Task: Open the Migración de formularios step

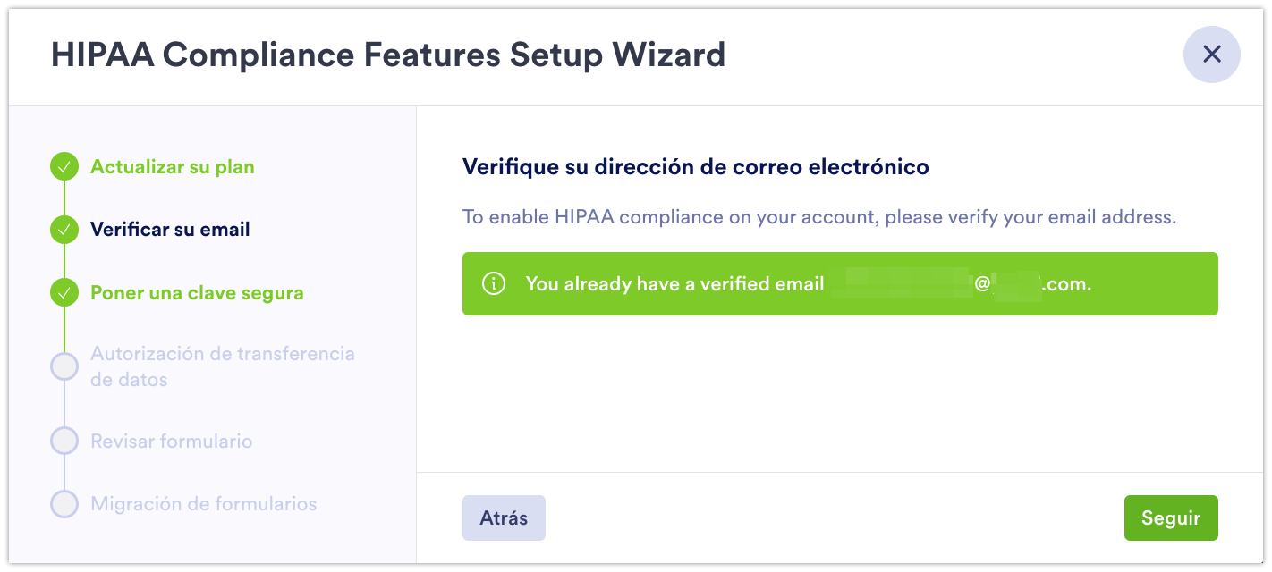Action: (x=204, y=504)
